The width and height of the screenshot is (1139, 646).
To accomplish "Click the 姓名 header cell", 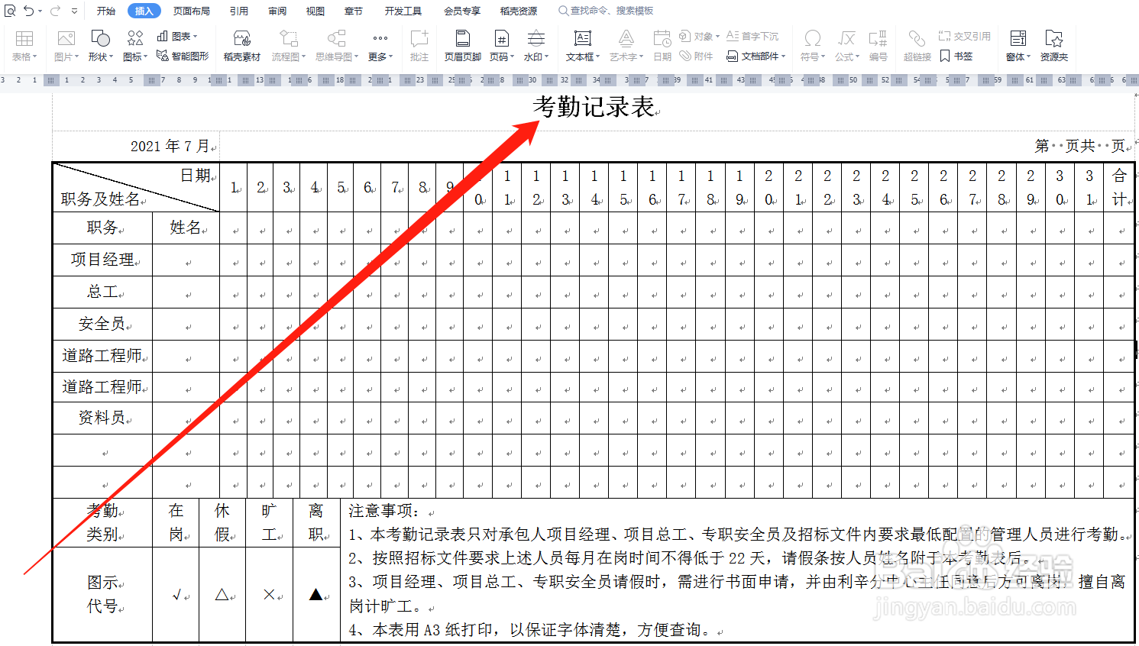I will coord(186,228).
